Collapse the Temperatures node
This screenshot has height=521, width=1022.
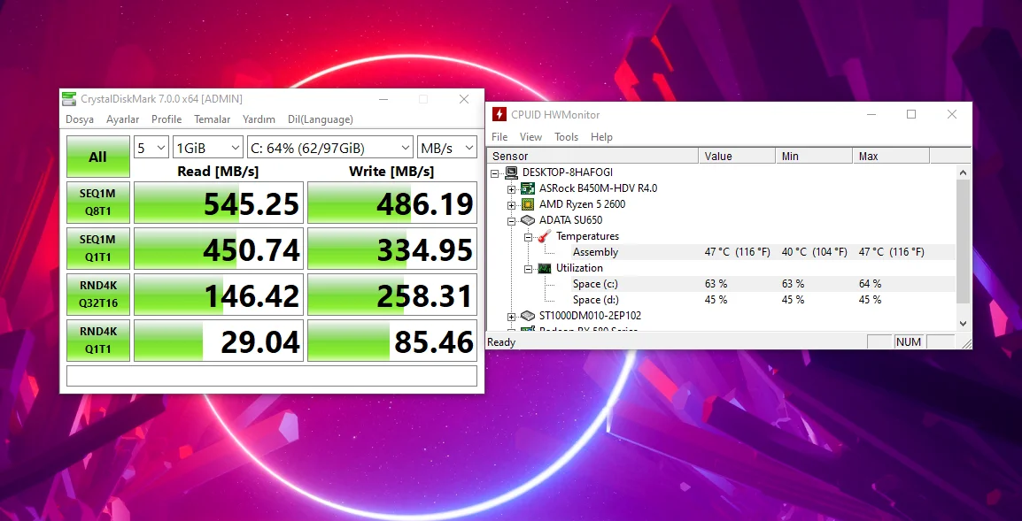tap(529, 237)
